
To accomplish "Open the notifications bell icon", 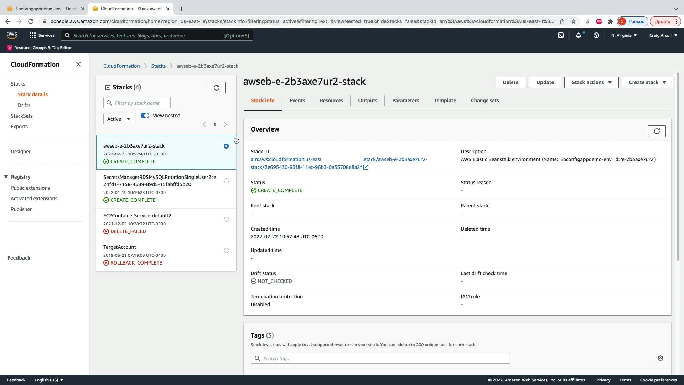I will click(578, 35).
